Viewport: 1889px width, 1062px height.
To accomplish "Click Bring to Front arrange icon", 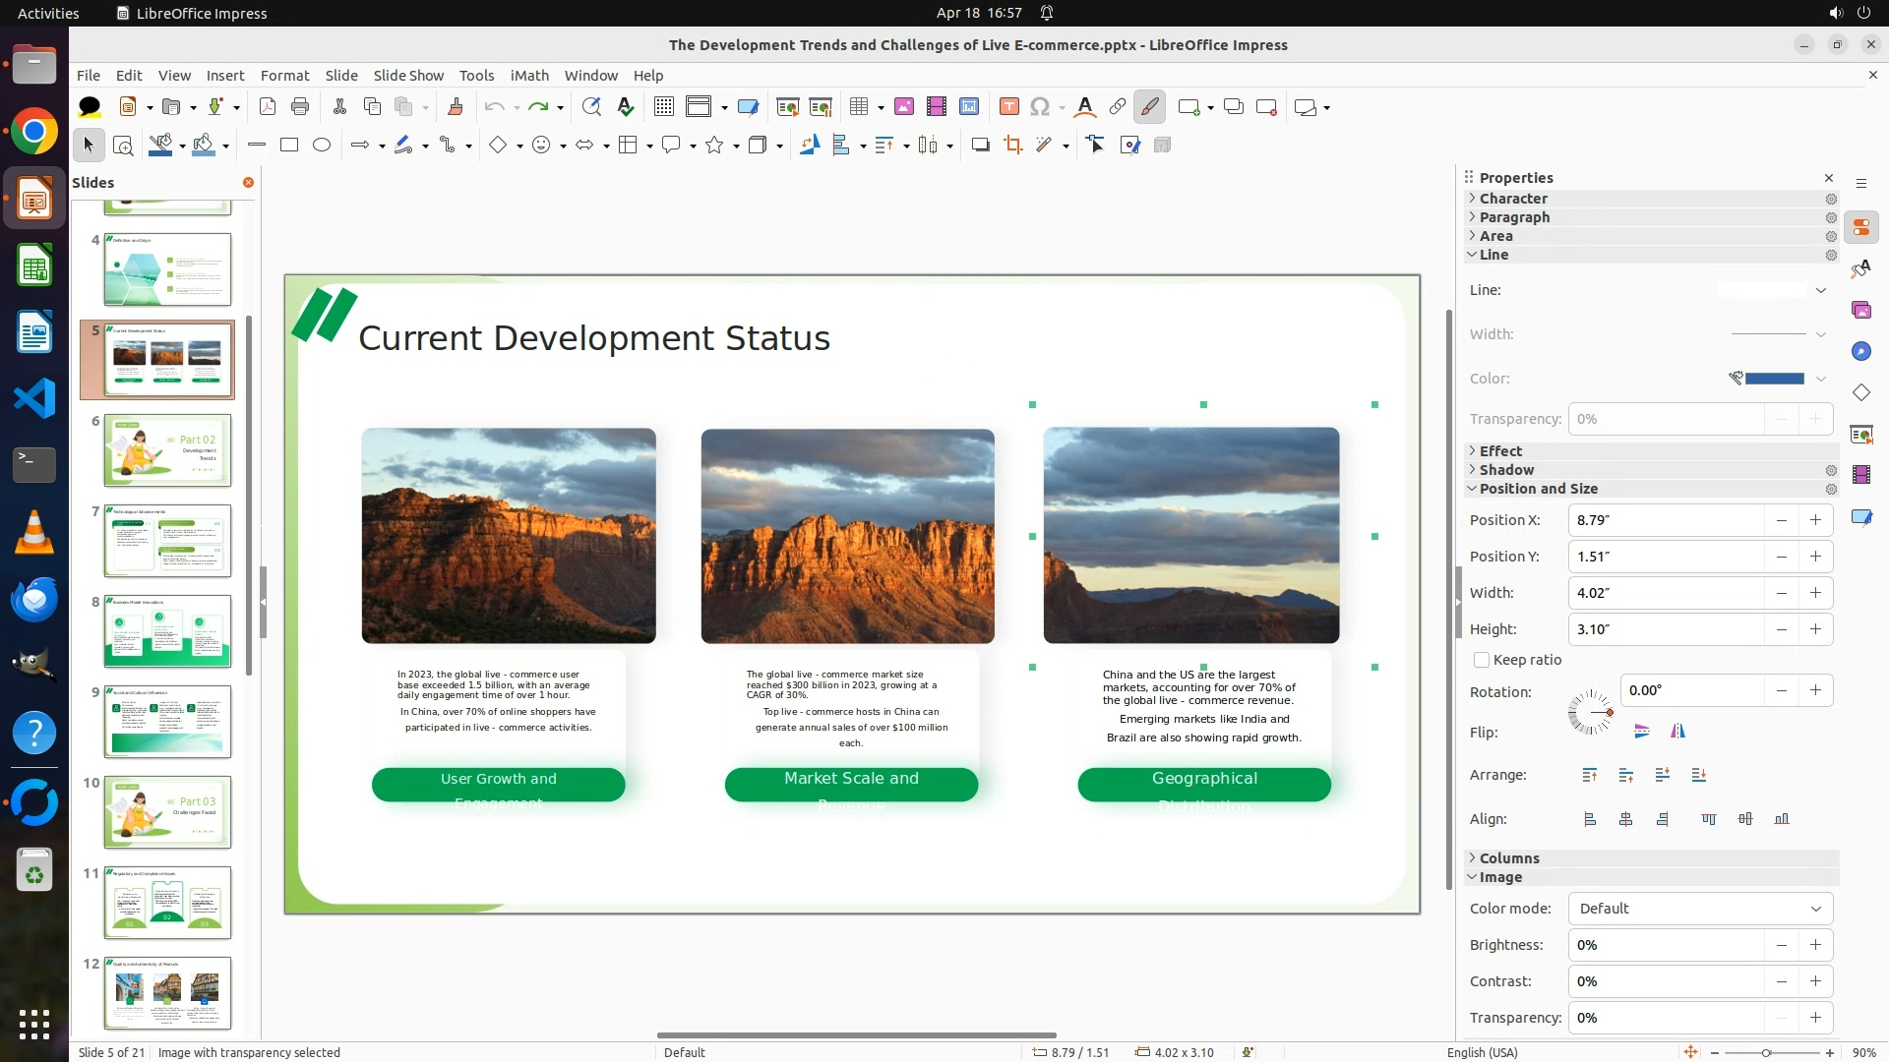I will [1589, 775].
